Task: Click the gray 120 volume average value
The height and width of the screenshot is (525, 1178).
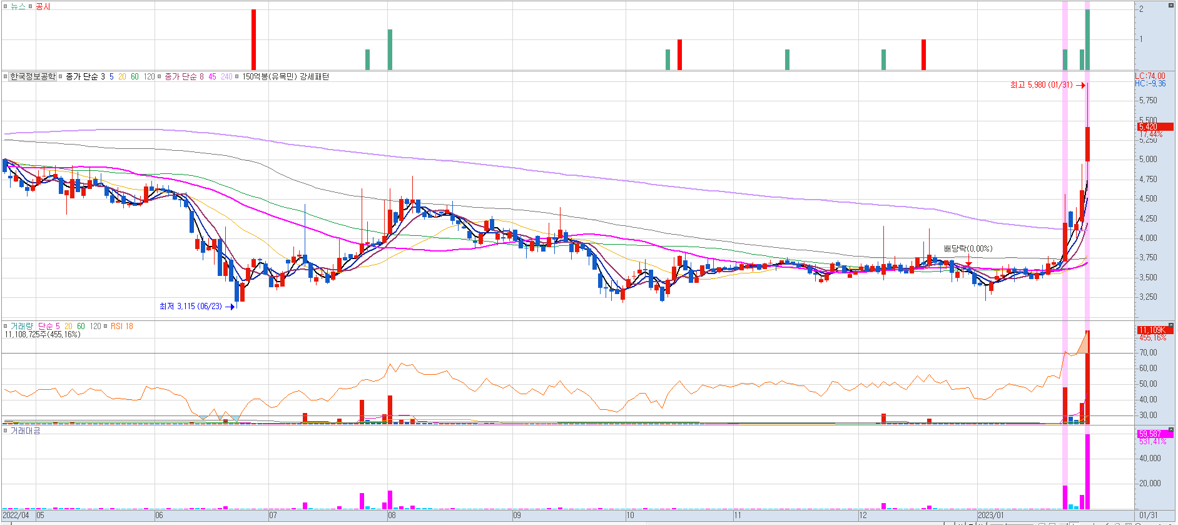Action: tap(95, 326)
